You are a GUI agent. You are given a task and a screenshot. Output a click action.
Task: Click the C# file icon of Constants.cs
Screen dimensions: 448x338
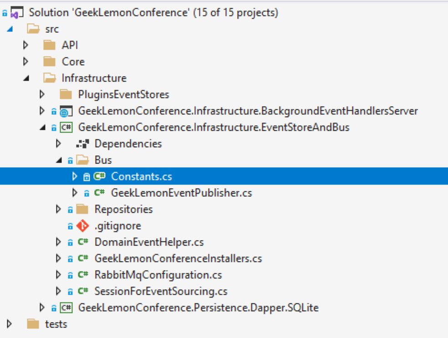(99, 176)
